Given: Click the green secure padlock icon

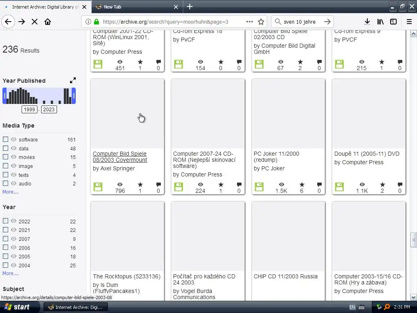Looking at the screenshot, I should (x=97, y=22).
